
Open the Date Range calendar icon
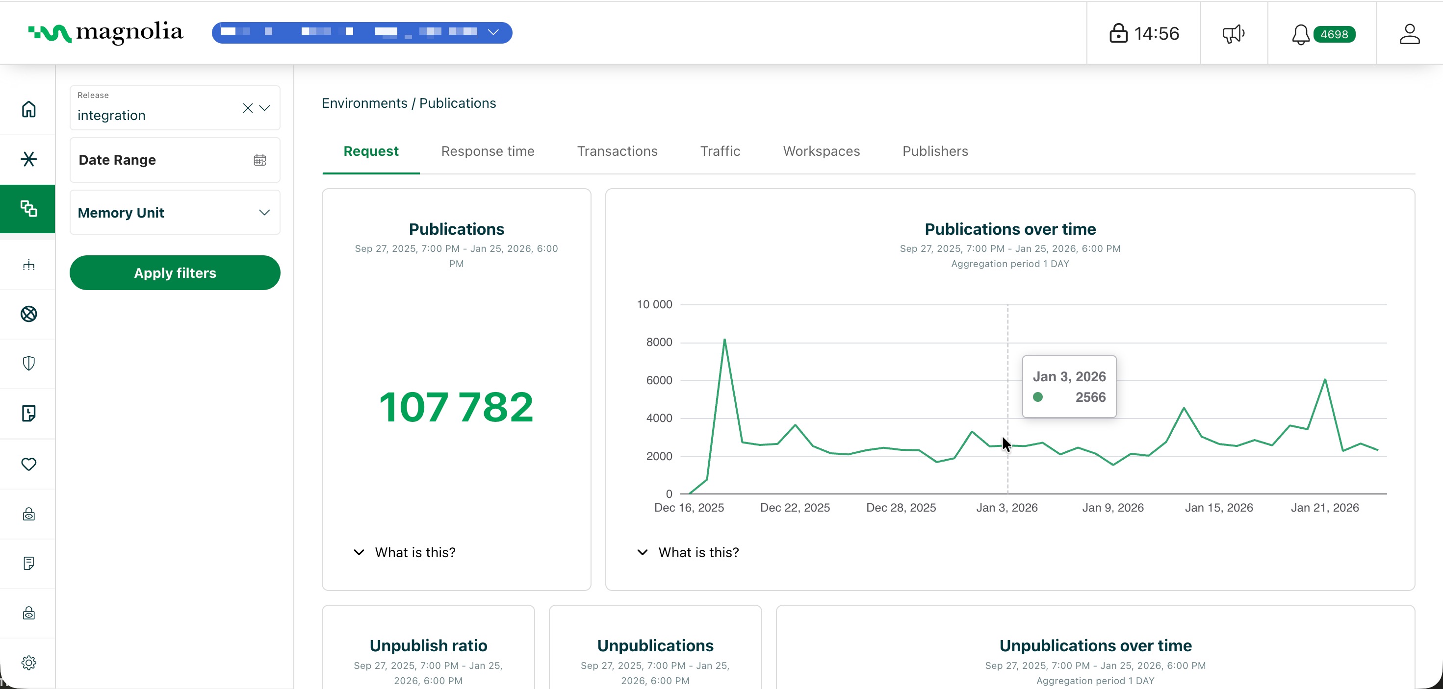[x=259, y=160]
